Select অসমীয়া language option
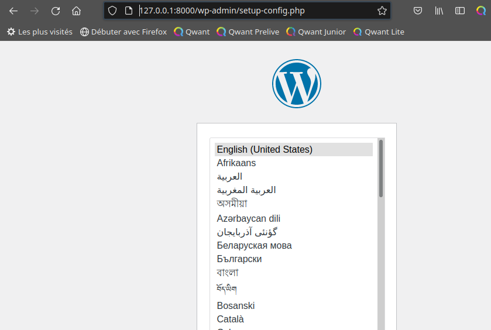This screenshot has height=330, width=491. (x=294, y=204)
